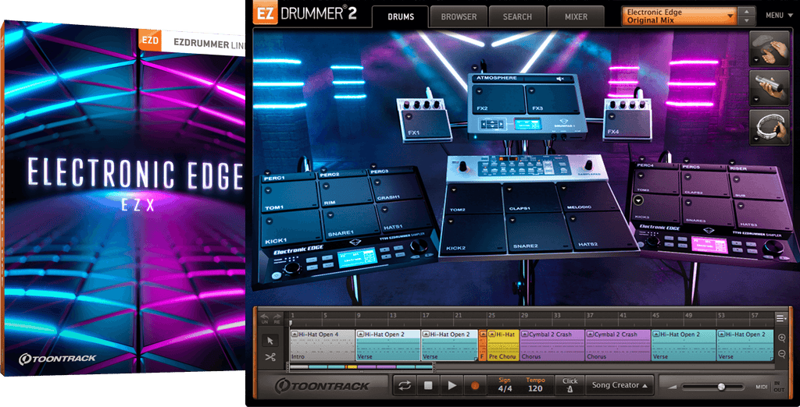
Task: Hit the TOM1 pad
Action: (x=288, y=197)
